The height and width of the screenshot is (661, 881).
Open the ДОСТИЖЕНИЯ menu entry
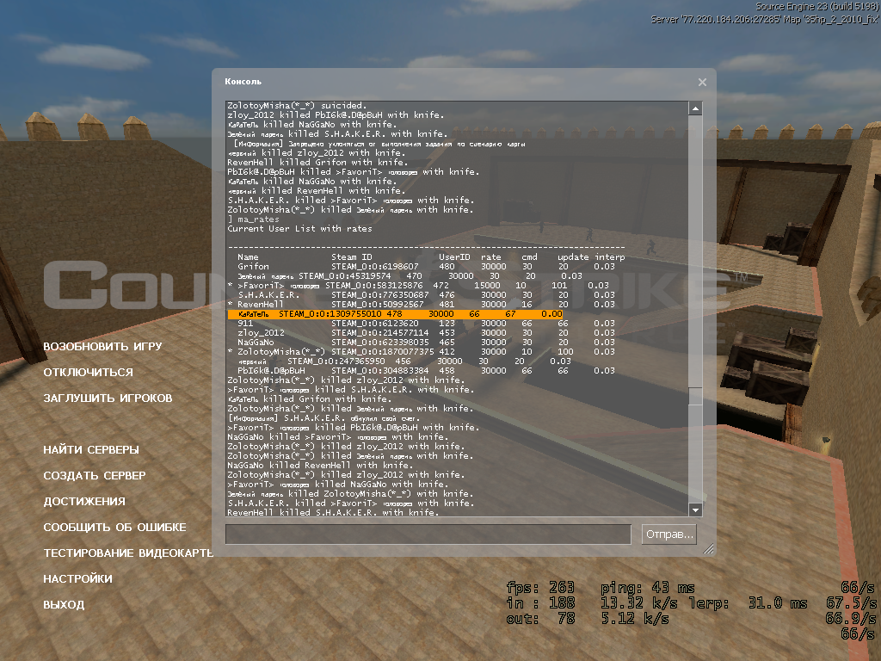84,502
